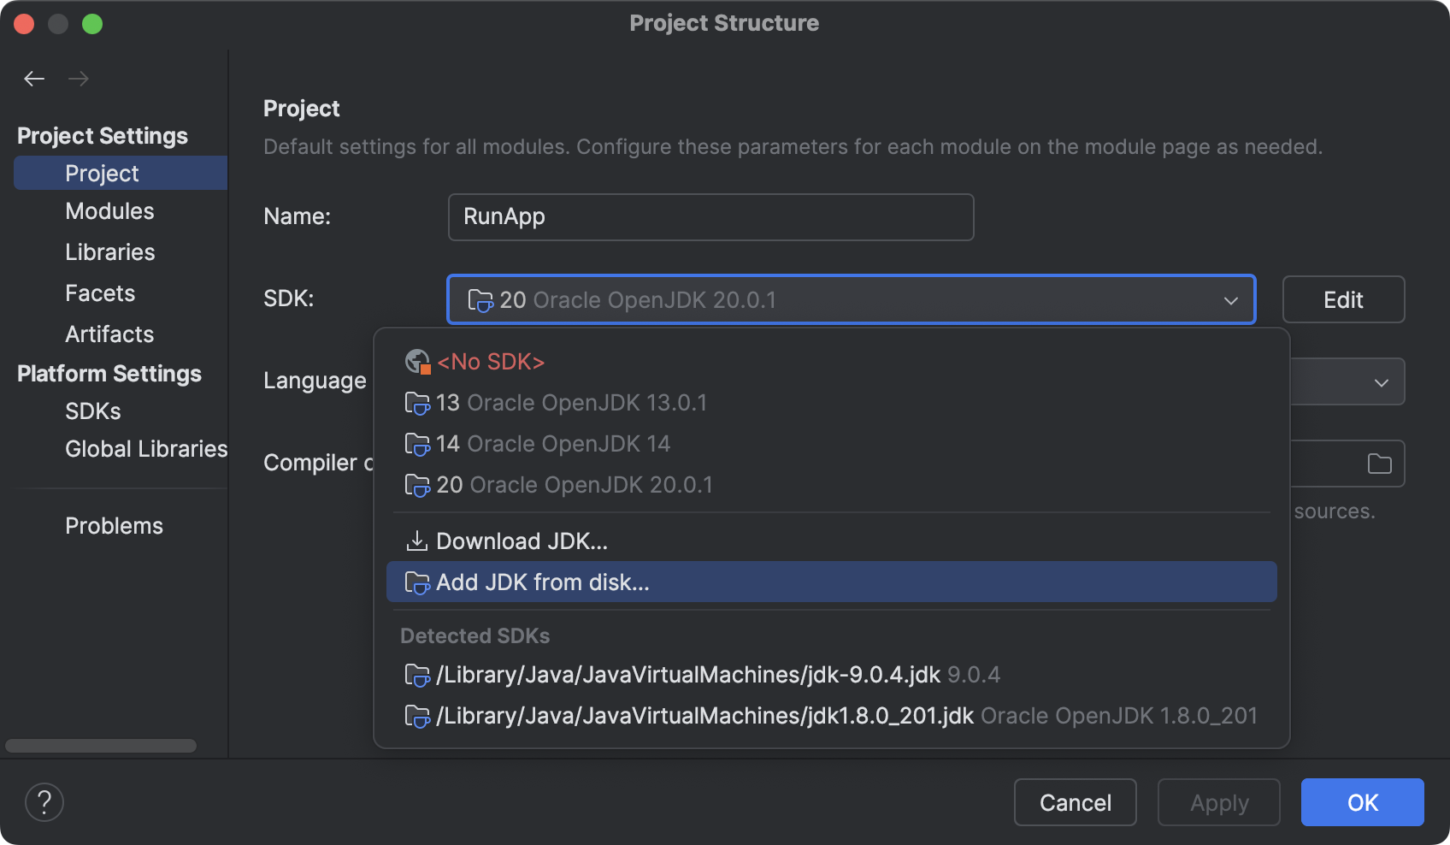The image size is (1450, 845).
Task: Click the SDK icon inside the SDK combo box
Action: [x=481, y=300]
